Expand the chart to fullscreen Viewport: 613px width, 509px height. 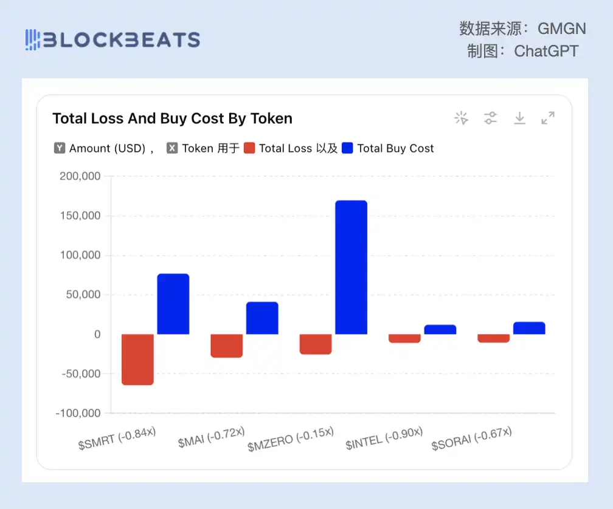(548, 118)
